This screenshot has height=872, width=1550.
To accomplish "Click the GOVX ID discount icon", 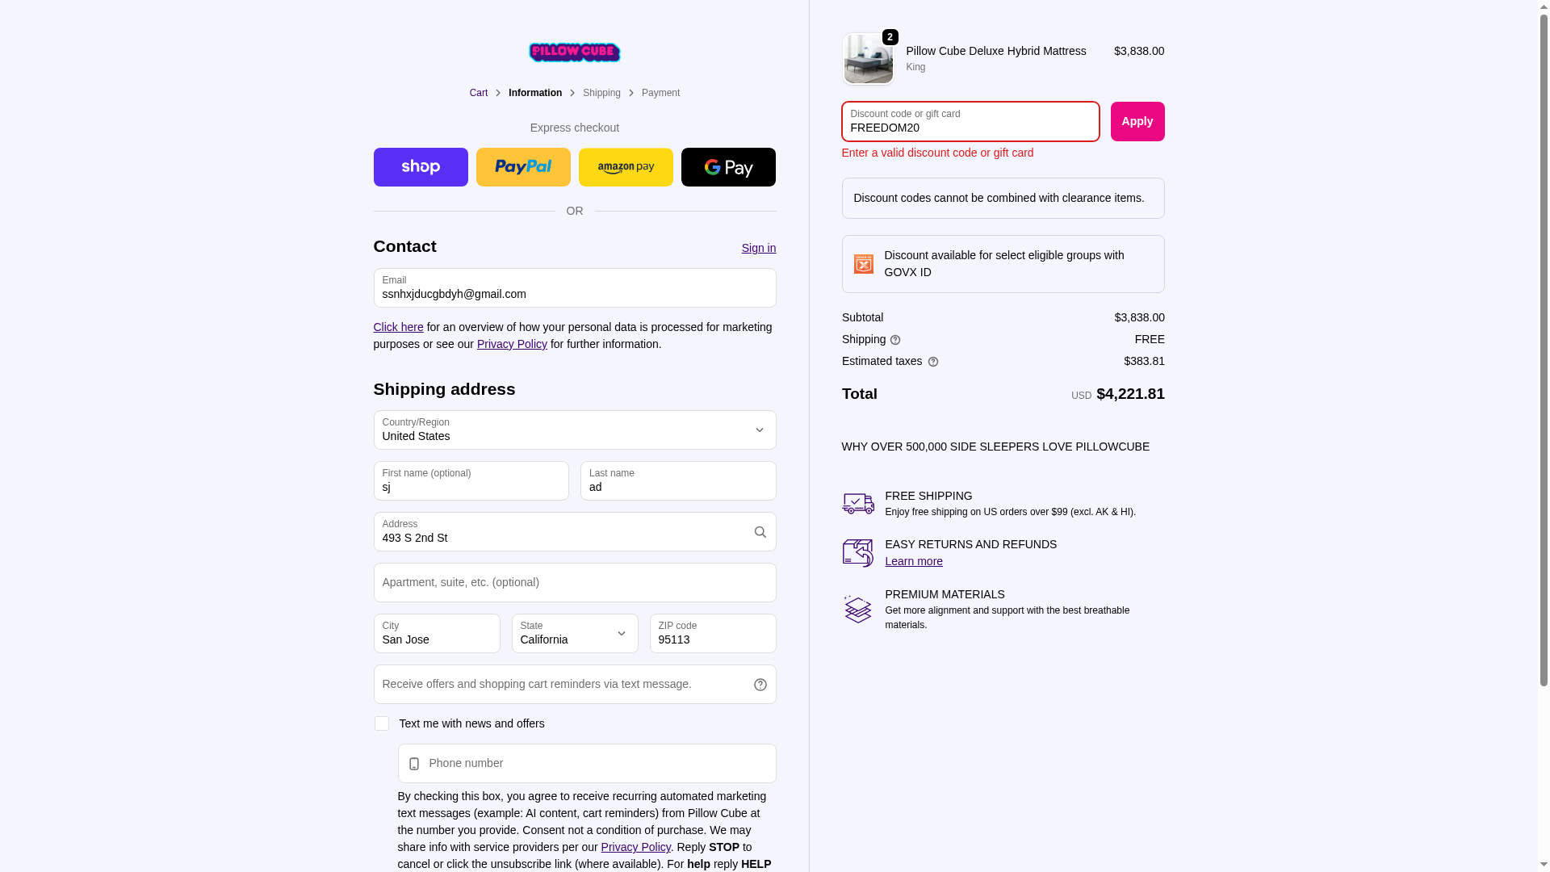I will click(864, 264).
